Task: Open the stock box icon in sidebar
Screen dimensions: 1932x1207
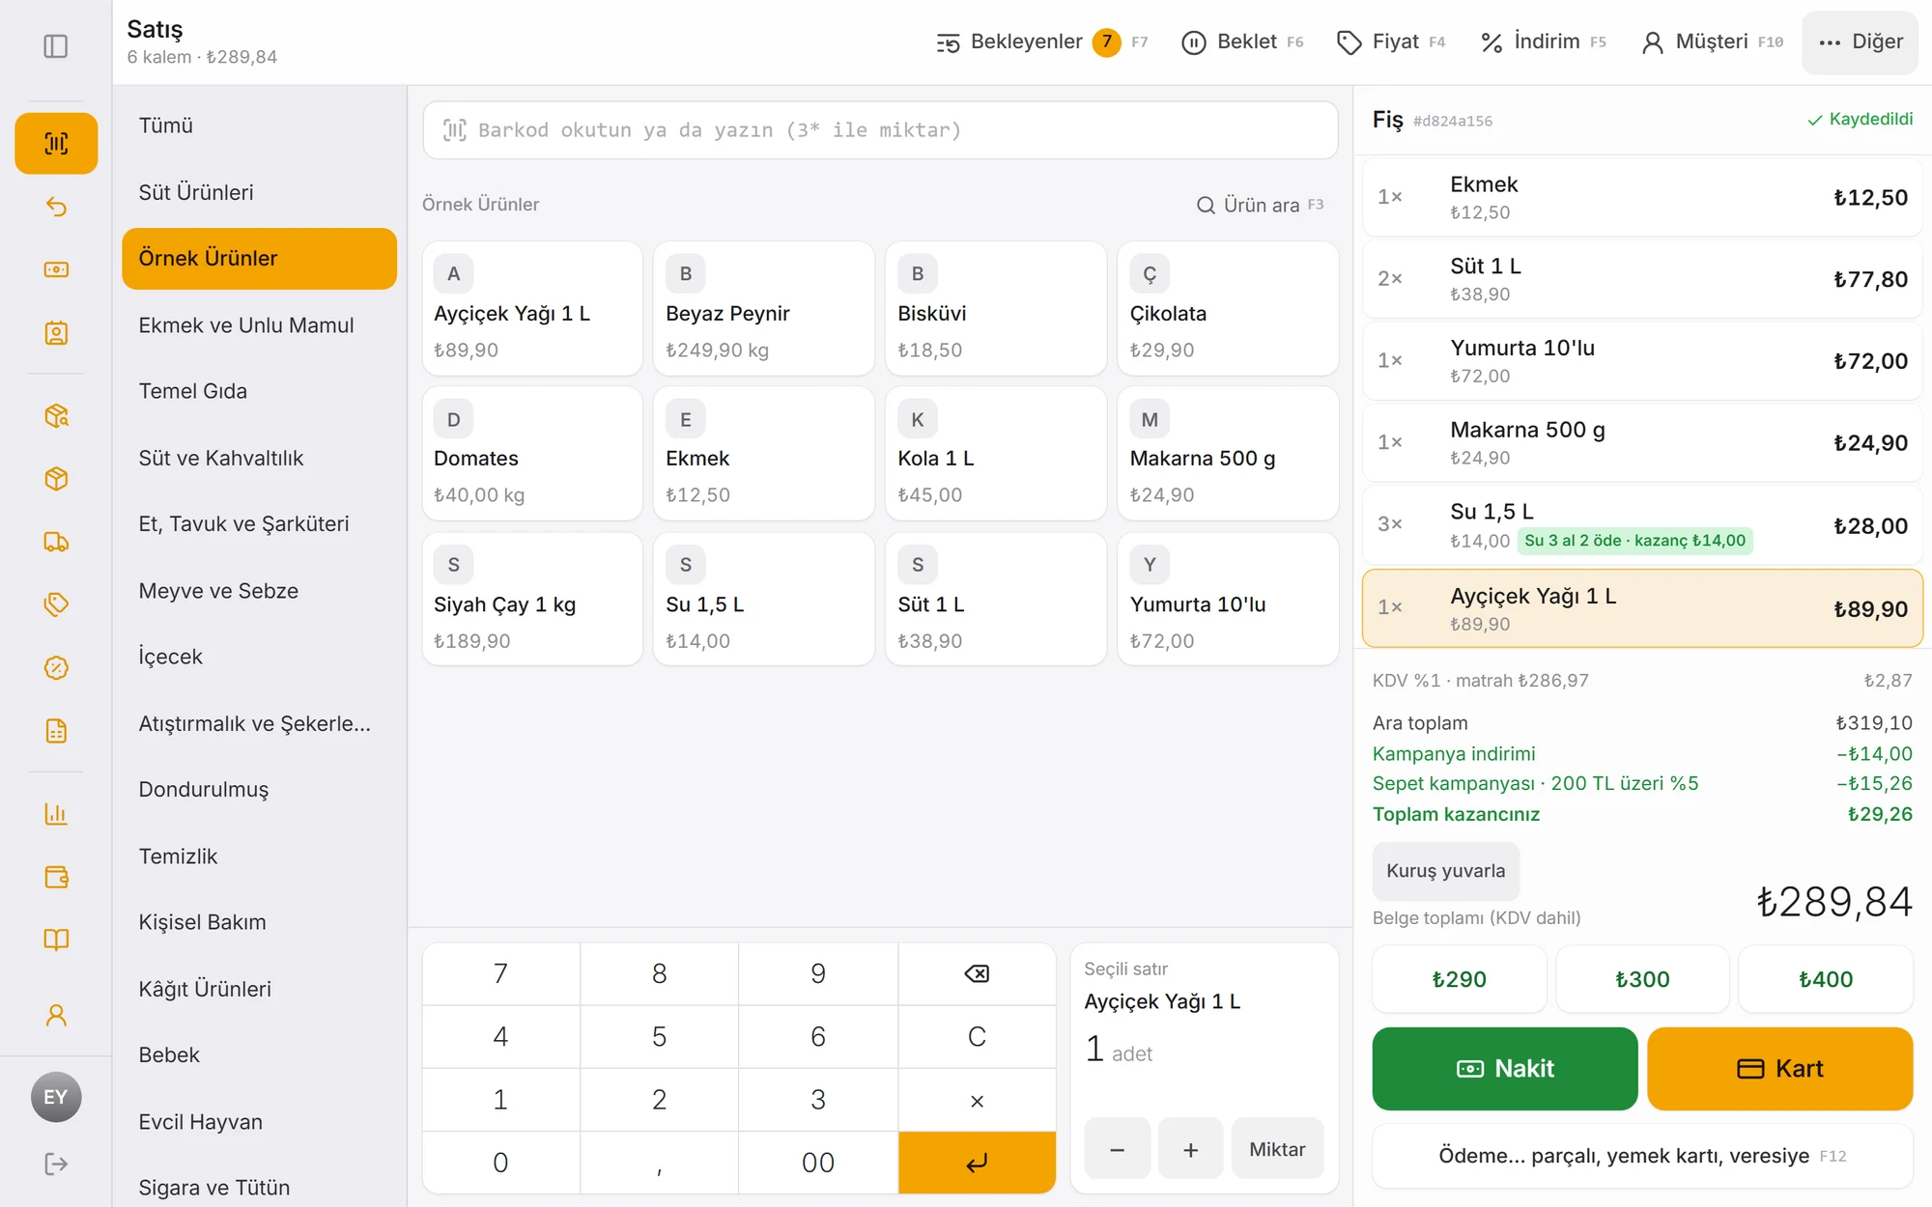Action: point(56,478)
